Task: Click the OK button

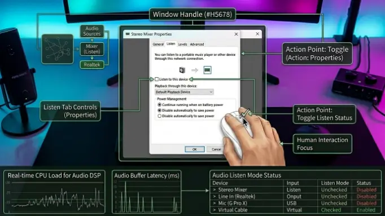Action: coord(194,149)
